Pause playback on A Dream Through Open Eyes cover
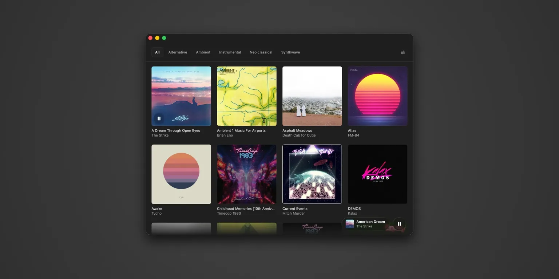 pyautogui.click(x=159, y=118)
